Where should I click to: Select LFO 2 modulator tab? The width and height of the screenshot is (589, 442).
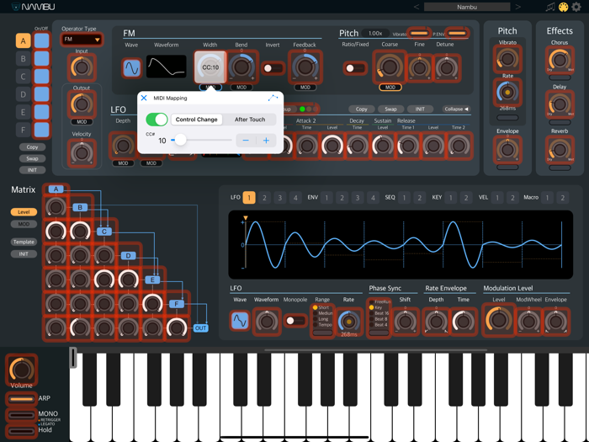(x=264, y=197)
